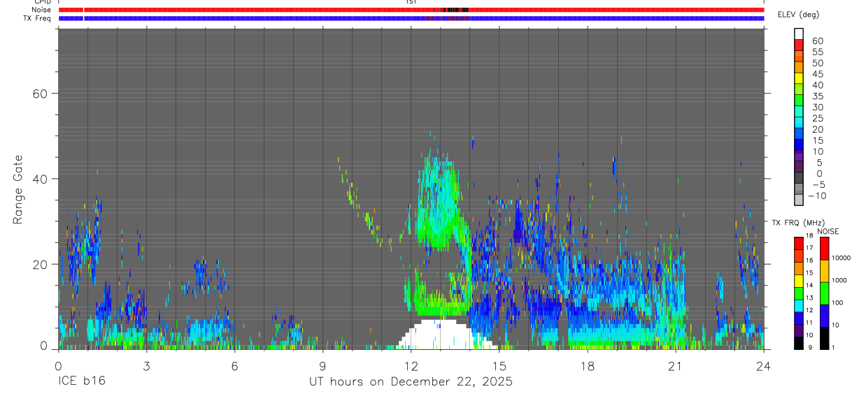The width and height of the screenshot is (859, 396).
Task: Click the blue TX Freq strip above the plot
Action: pyautogui.click(x=411, y=18)
